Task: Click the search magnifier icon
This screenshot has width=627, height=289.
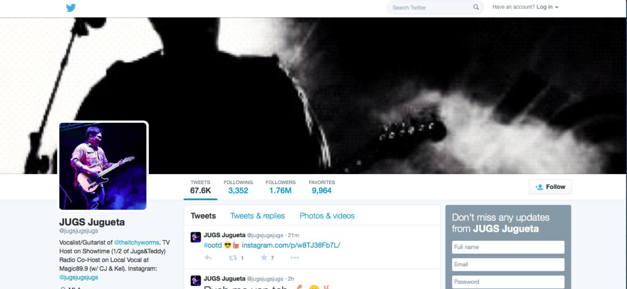Action: coord(476,7)
